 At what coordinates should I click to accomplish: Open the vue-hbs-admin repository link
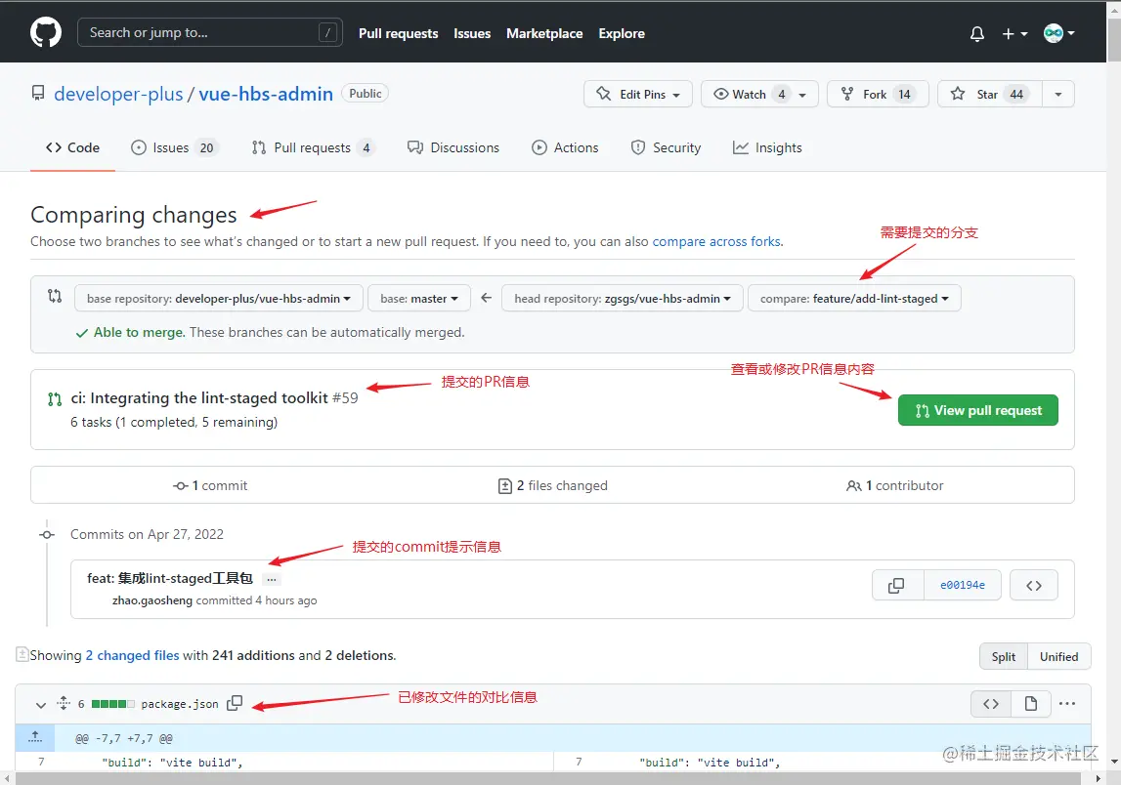pyautogui.click(x=266, y=94)
